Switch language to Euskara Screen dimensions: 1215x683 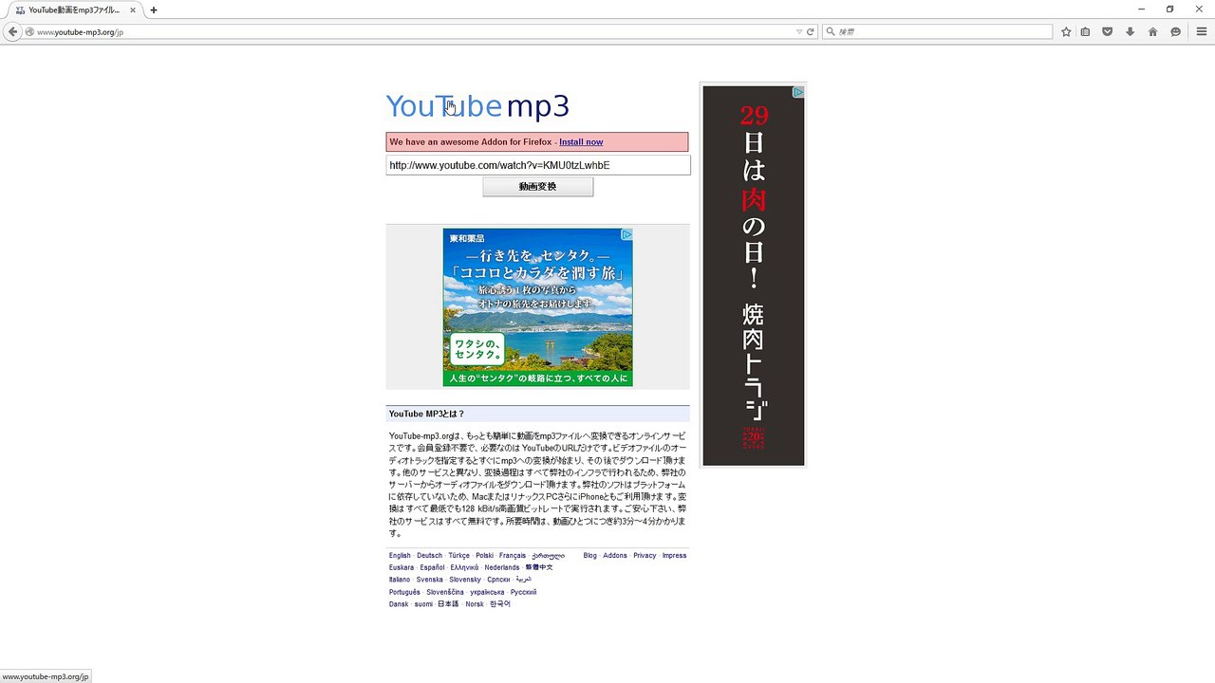(402, 567)
